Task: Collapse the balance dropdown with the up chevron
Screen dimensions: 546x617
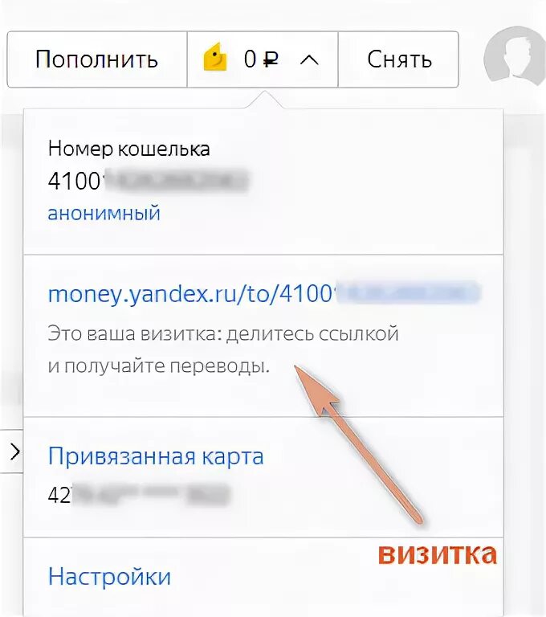Action: click(x=309, y=60)
